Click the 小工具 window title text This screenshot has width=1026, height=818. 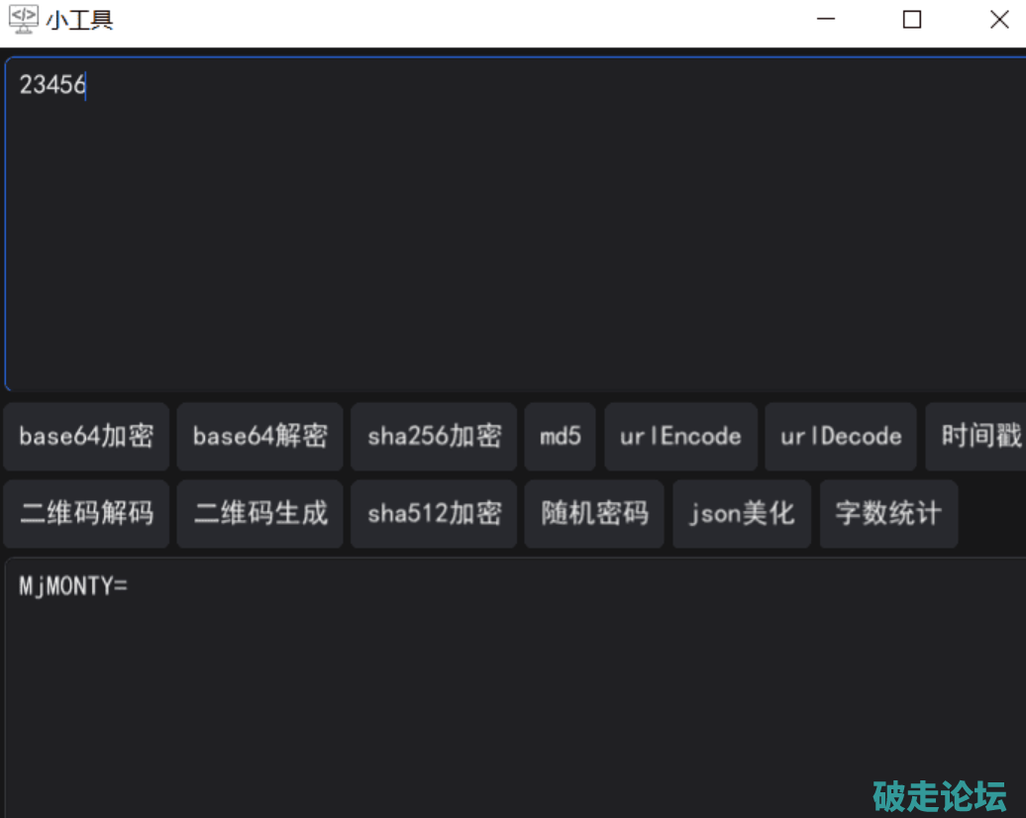(x=80, y=21)
